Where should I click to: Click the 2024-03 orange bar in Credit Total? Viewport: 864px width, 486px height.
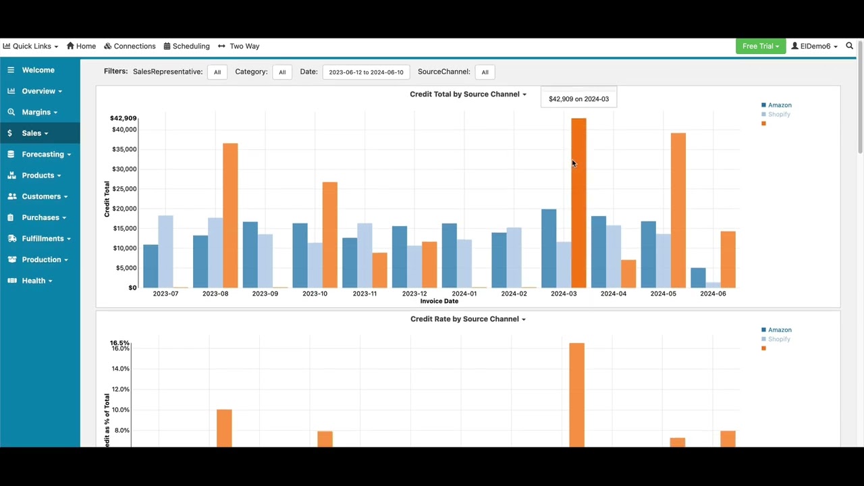[578, 202]
